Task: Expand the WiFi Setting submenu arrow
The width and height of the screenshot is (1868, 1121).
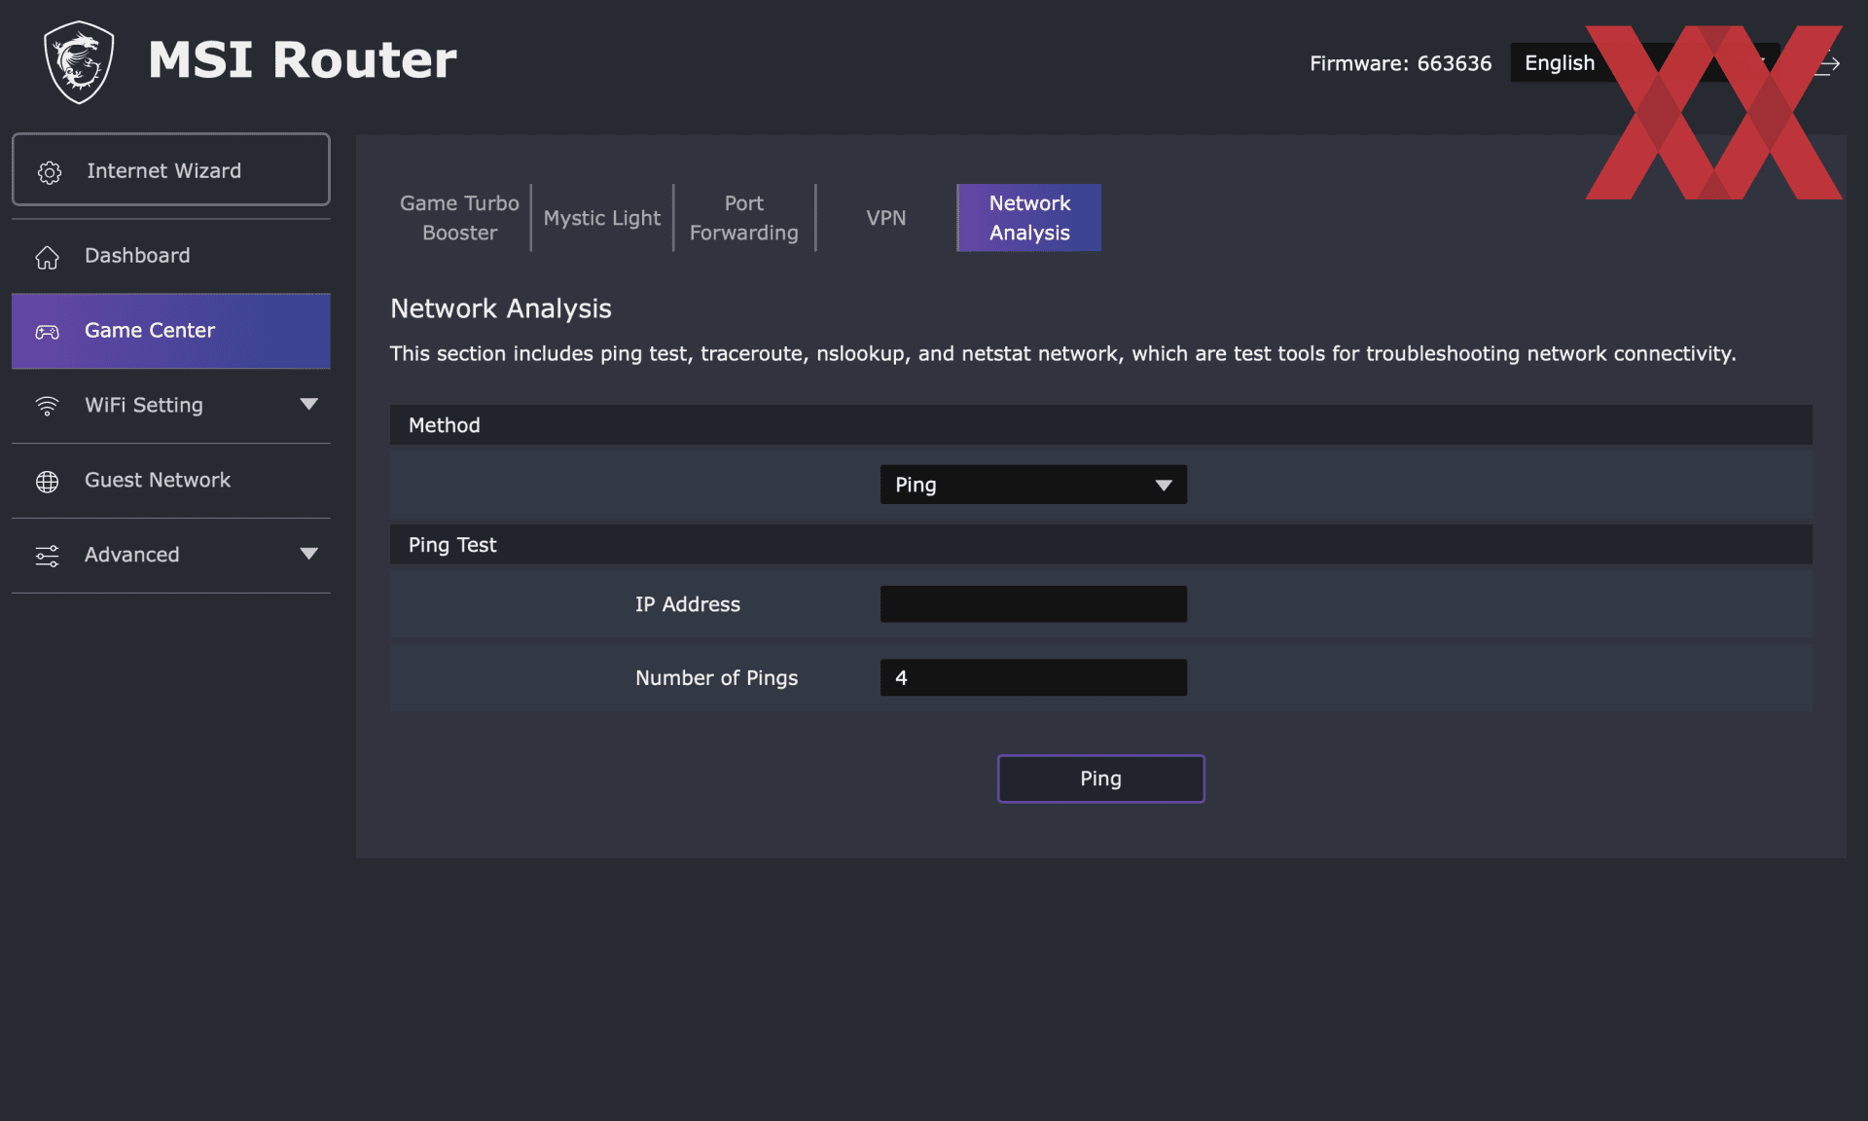Action: [x=308, y=405]
